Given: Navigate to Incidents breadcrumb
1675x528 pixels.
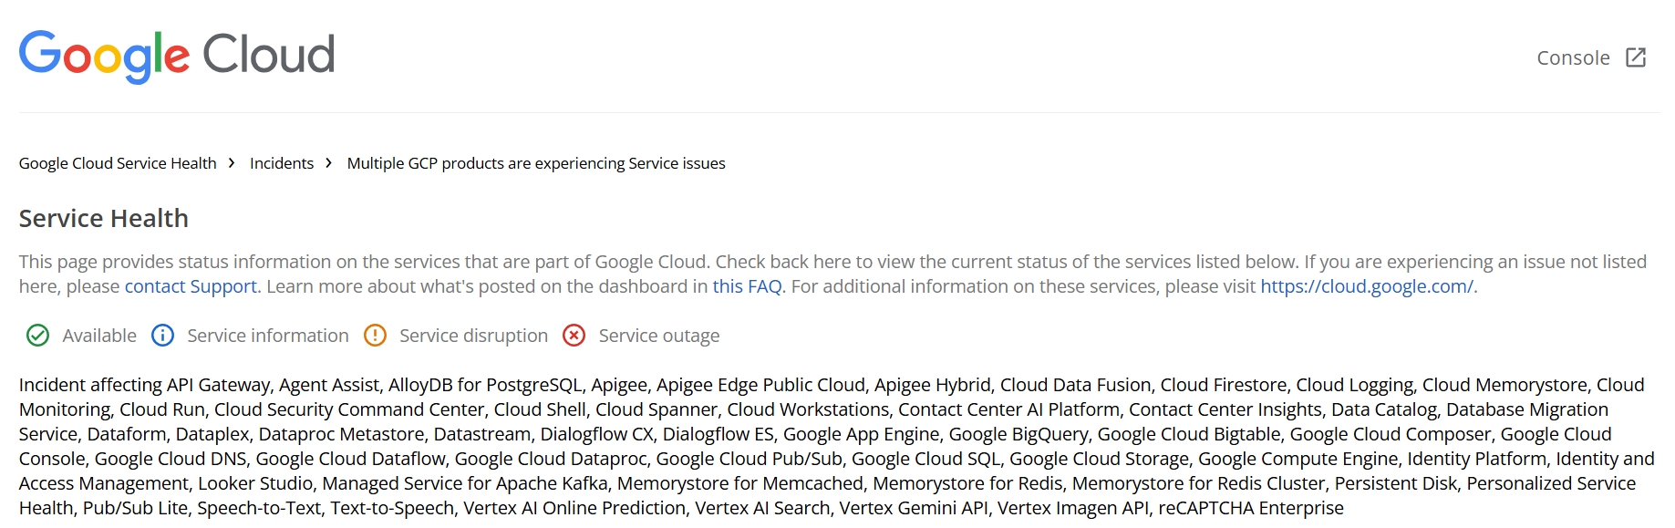Looking at the screenshot, I should (282, 163).
